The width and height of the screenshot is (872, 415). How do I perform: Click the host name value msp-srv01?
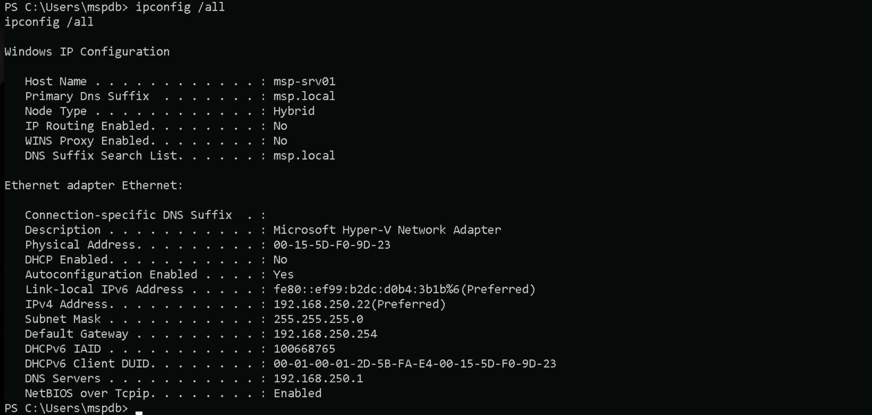click(304, 81)
